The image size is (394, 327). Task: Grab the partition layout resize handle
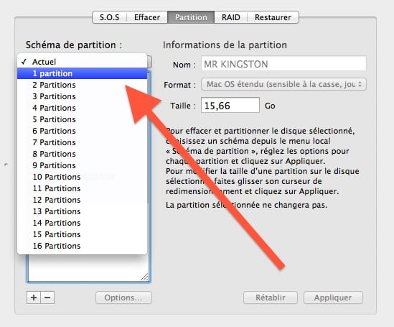[144, 277]
